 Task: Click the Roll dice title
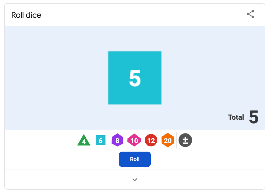click(x=26, y=15)
